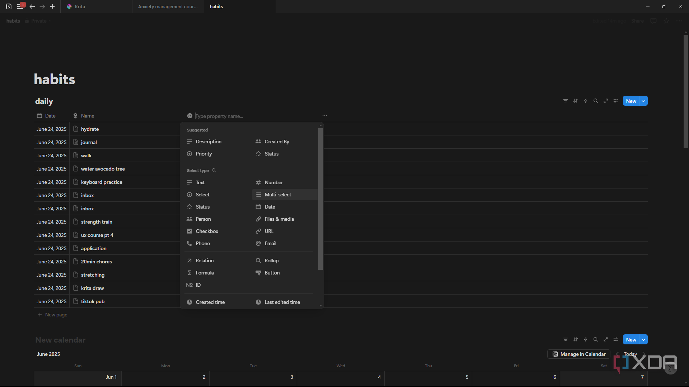Open automations lightning icon in daily view

click(x=585, y=101)
